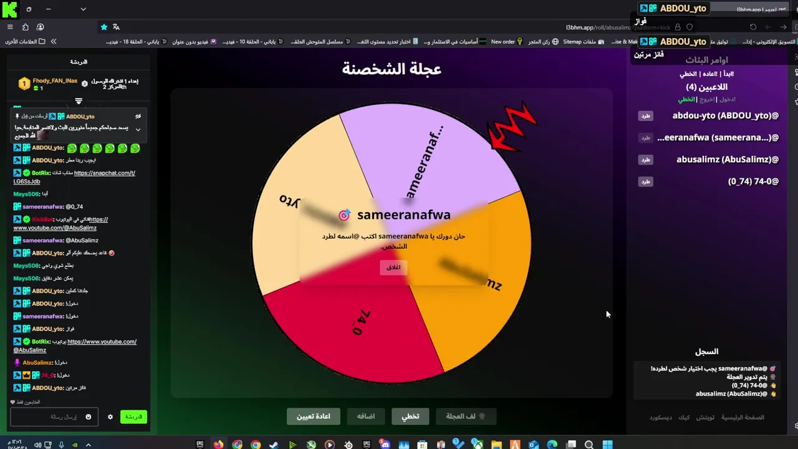Open Firefox from the taskbar
Screen dimensions: 798x449
218,444
